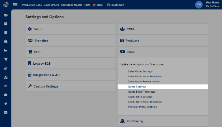Screen dimensions: 222x127
Task: Open the briefcase icon in the sidebar
Action: pyautogui.click(x=6, y=95)
